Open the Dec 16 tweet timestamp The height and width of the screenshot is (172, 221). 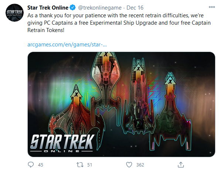(x=135, y=8)
